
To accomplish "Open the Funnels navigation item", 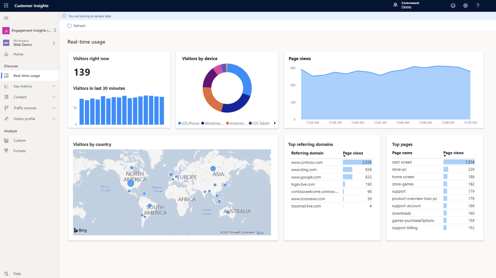I will pos(30,151).
